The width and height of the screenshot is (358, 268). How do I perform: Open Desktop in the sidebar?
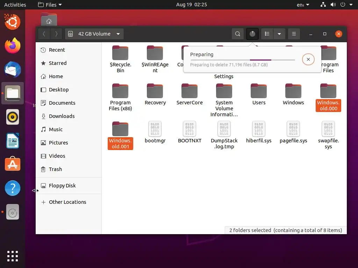click(x=69, y=90)
